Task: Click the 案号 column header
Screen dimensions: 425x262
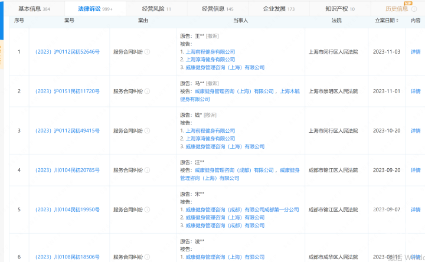Action: 69,21
